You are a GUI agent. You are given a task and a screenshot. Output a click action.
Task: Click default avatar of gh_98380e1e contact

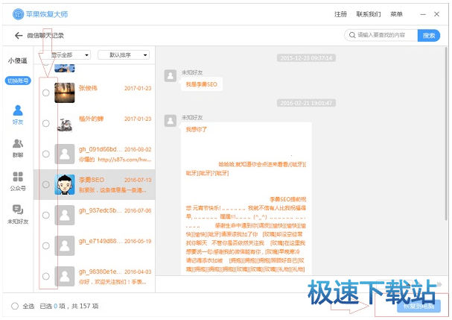pos(65,277)
